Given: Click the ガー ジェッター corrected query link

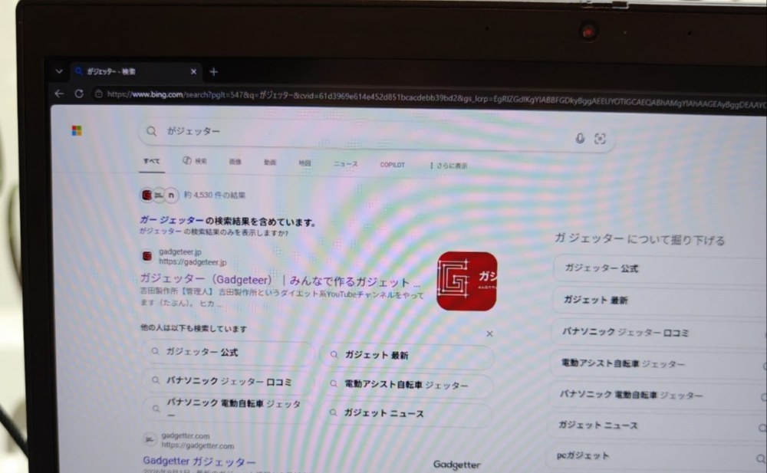Looking at the screenshot, I should (x=172, y=220).
